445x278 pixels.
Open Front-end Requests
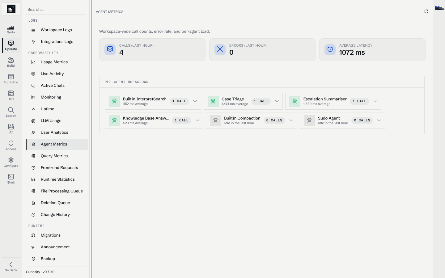(x=57, y=168)
